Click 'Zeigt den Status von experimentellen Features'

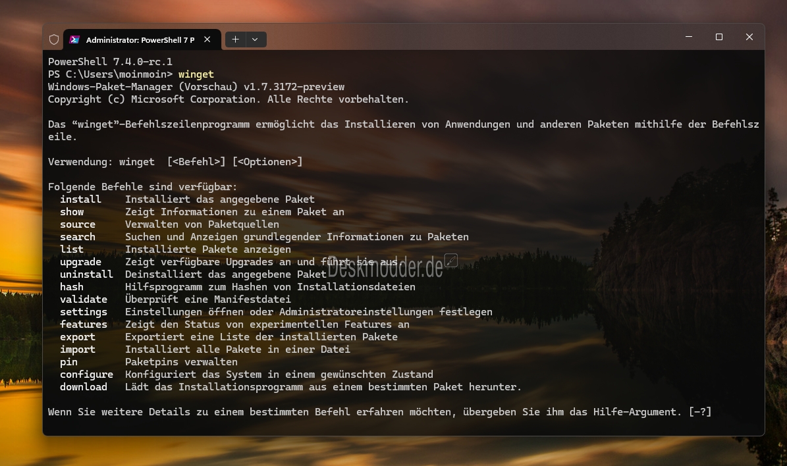[267, 324]
